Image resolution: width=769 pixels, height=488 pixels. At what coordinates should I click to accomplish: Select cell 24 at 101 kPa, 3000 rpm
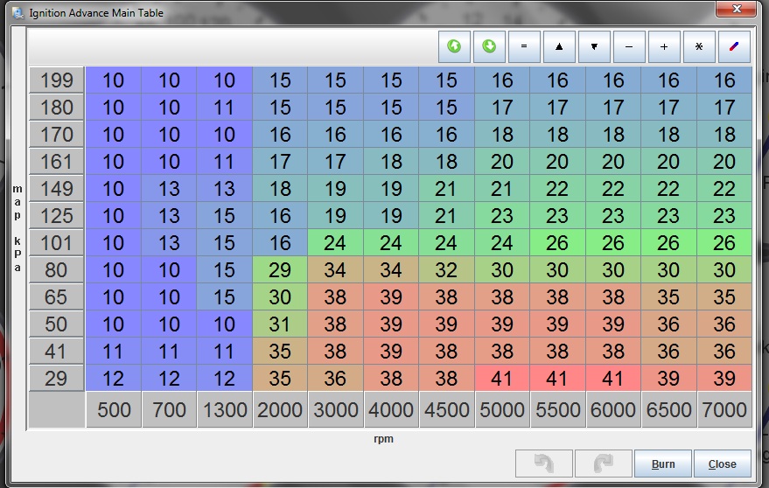336,243
